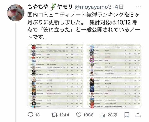Viewport: 149px width, 122px height.
Task: Open the share upload icon
Action: coord(138,115)
